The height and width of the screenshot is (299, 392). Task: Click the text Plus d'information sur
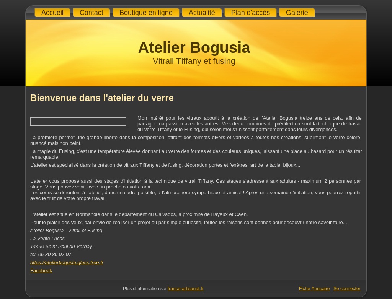pyautogui.click(x=144, y=289)
